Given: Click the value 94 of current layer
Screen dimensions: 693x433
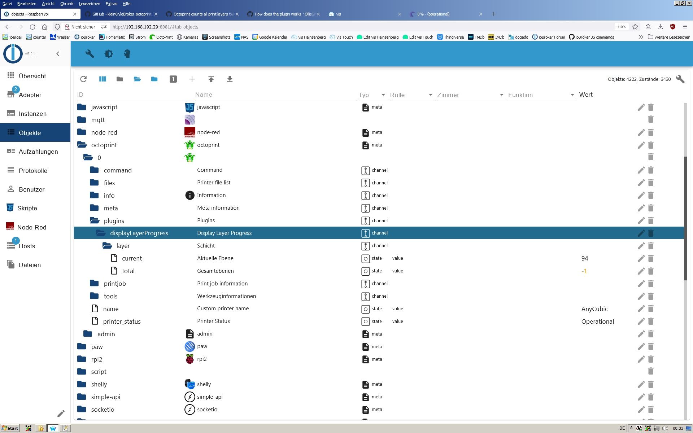Looking at the screenshot, I should pos(585,258).
